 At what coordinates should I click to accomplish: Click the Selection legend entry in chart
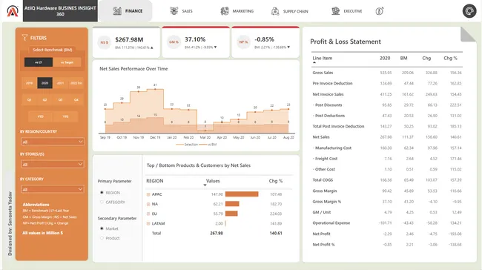point(187,145)
